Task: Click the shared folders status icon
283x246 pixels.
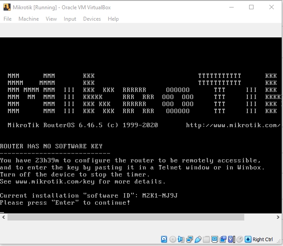Action: (206, 239)
